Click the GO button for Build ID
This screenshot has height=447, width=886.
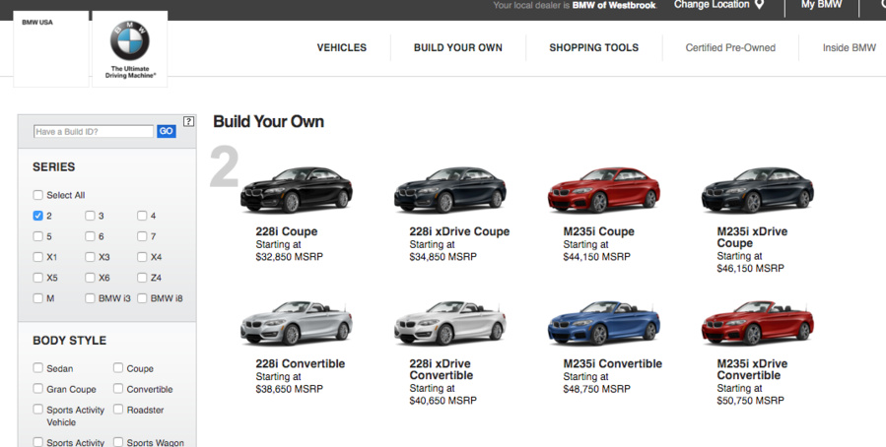(167, 131)
